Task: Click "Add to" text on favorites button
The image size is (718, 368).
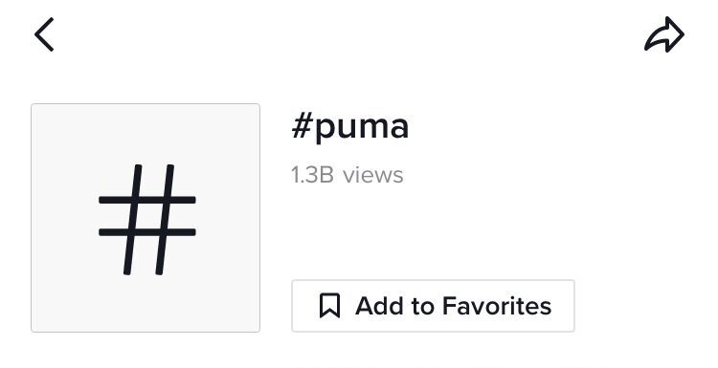Action: [x=395, y=306]
